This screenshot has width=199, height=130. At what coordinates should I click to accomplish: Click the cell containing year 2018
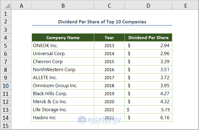(x=109, y=86)
